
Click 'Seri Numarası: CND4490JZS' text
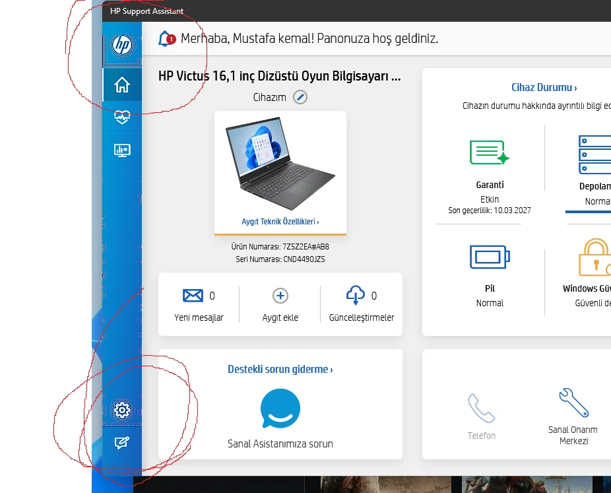coord(280,259)
